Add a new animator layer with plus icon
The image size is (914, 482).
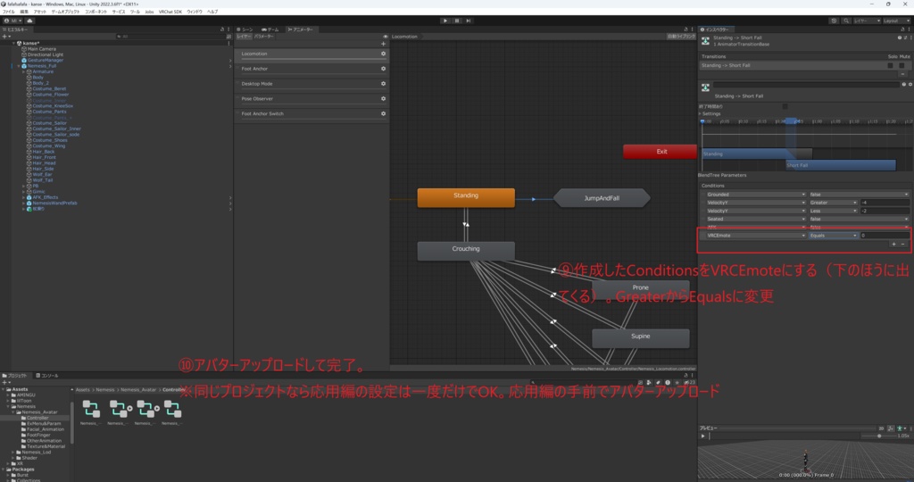click(x=383, y=44)
